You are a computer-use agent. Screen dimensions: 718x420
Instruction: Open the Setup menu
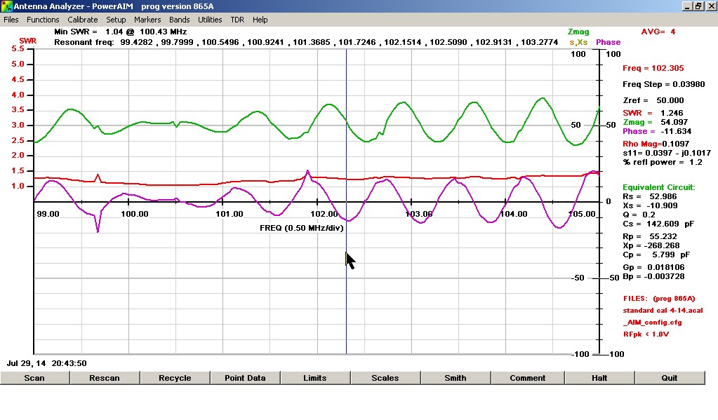click(x=116, y=20)
